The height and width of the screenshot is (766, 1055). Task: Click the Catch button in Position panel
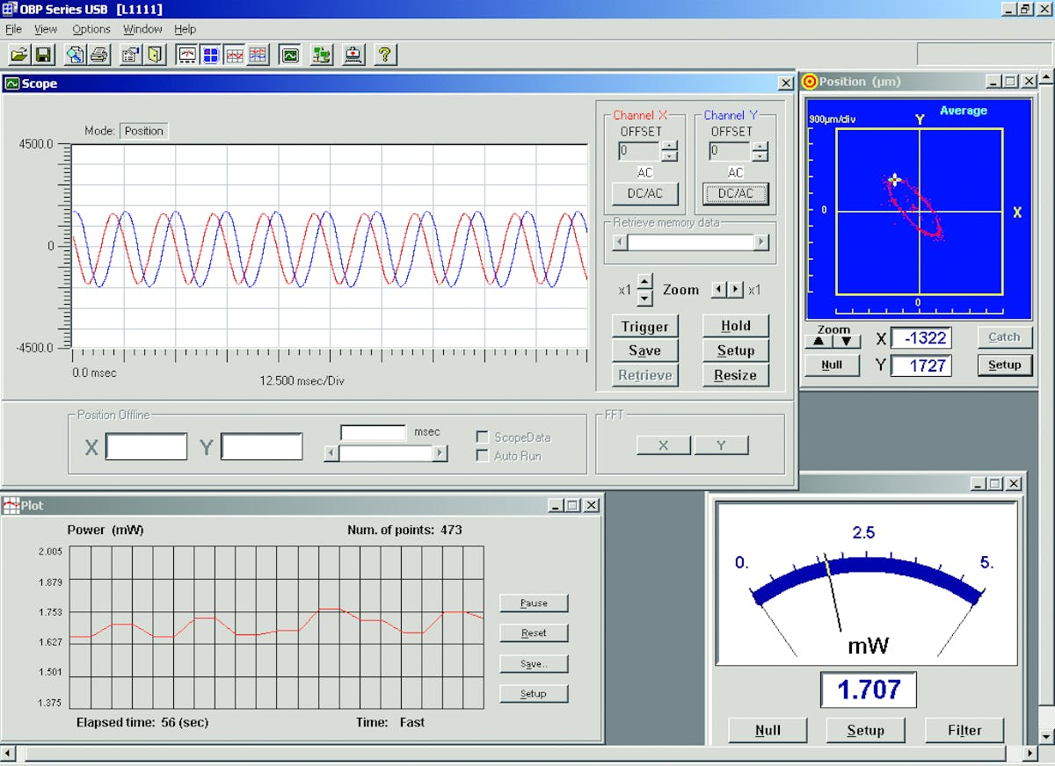[1004, 337]
